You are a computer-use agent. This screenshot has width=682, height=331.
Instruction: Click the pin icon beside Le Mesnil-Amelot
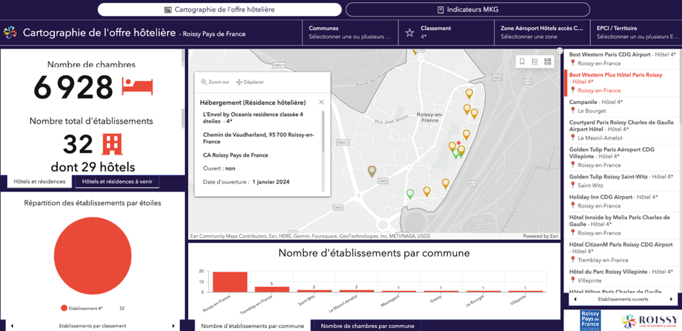[573, 138]
